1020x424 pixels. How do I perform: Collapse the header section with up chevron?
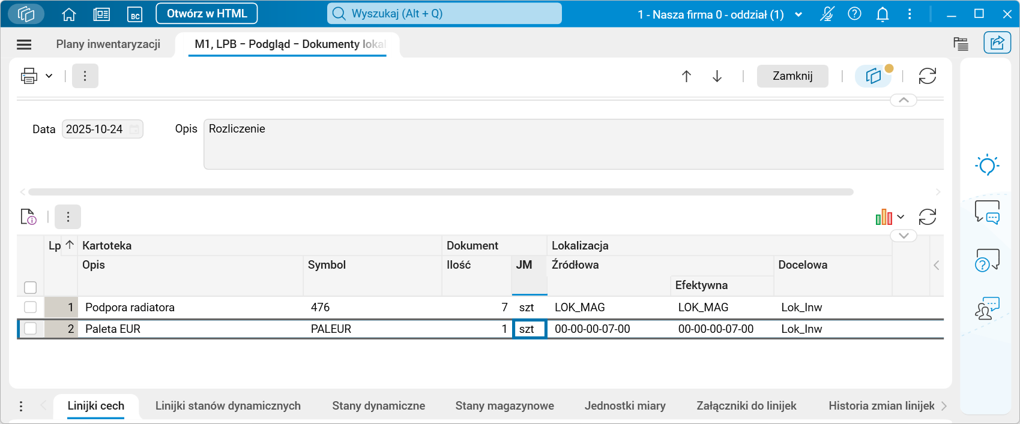904,100
